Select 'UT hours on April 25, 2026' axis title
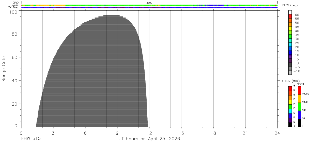The width and height of the screenshot is (312, 144). [149, 139]
